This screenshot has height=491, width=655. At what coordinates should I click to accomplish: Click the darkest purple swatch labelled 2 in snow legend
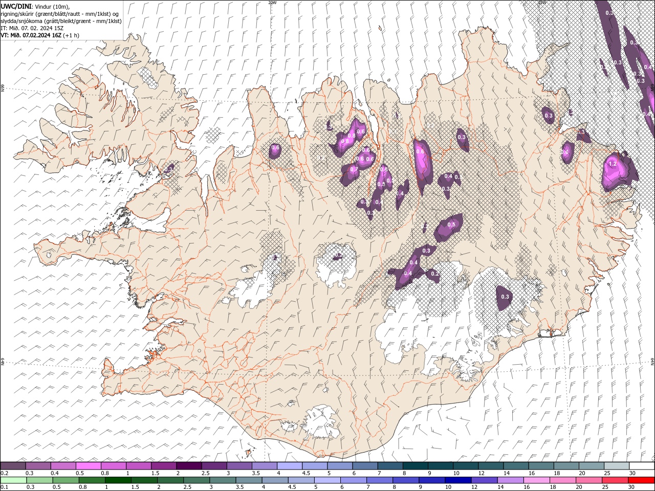[188, 466]
